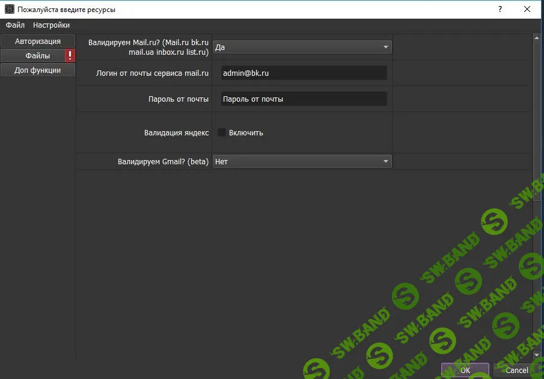
Task: Open the Файл menu
Action: point(15,25)
